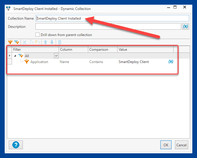Click the Value column header

(x=145, y=50)
